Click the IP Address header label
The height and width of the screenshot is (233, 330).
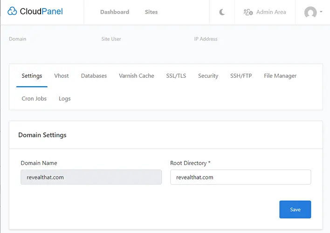coord(206,39)
